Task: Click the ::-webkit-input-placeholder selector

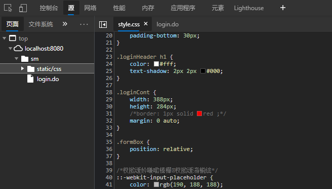Action: pos(161,177)
